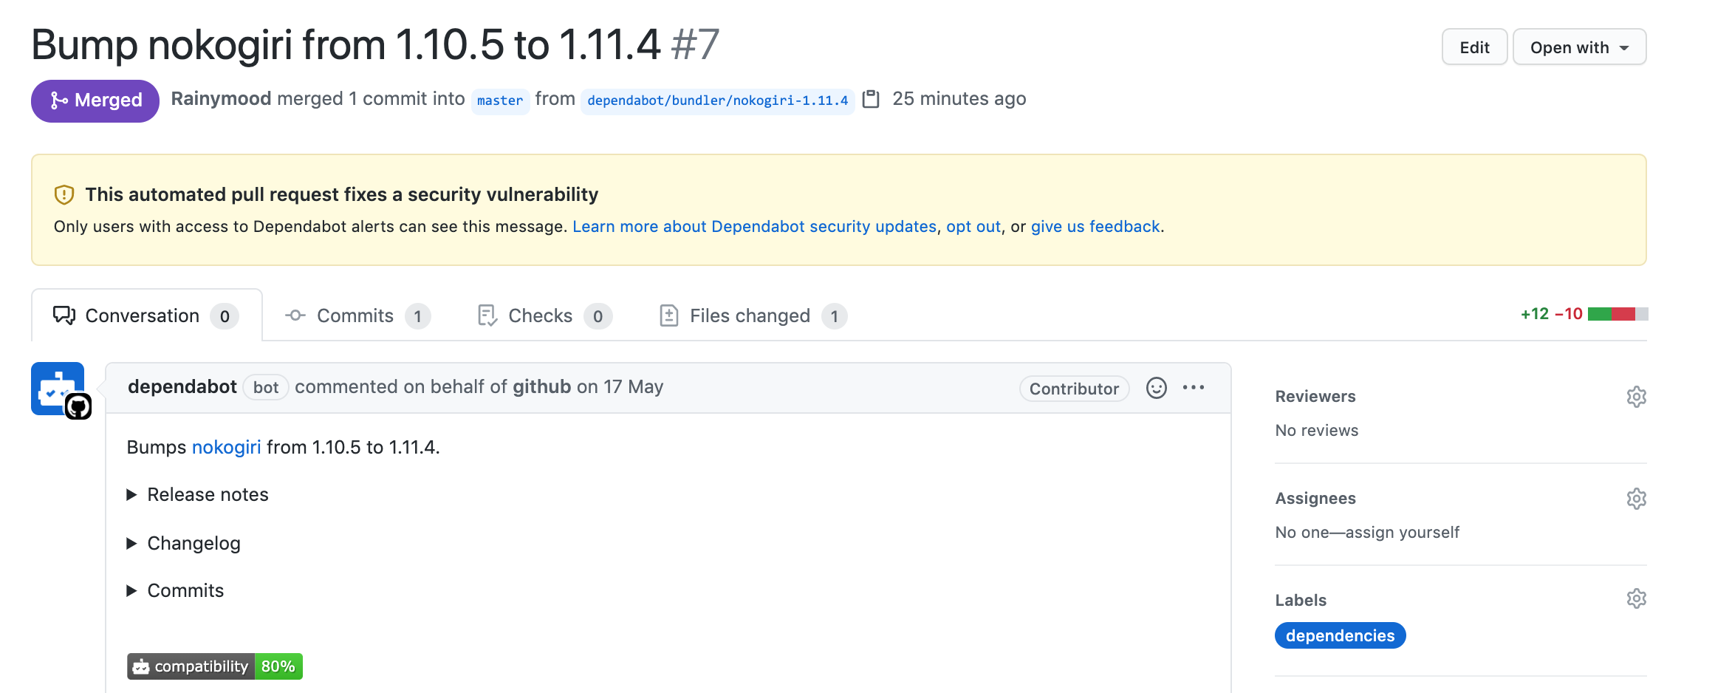Open comment options three-dot menu
The image size is (1715, 693).
1193,388
